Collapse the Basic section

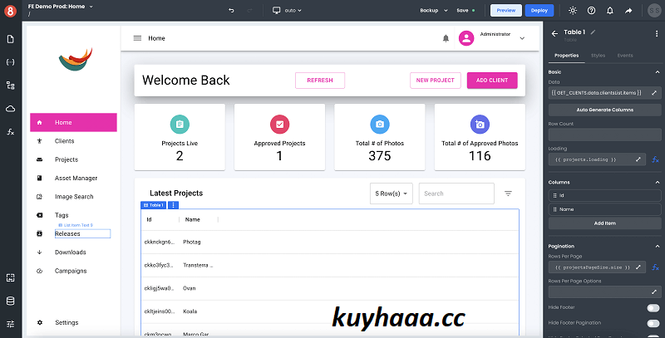[x=657, y=72]
